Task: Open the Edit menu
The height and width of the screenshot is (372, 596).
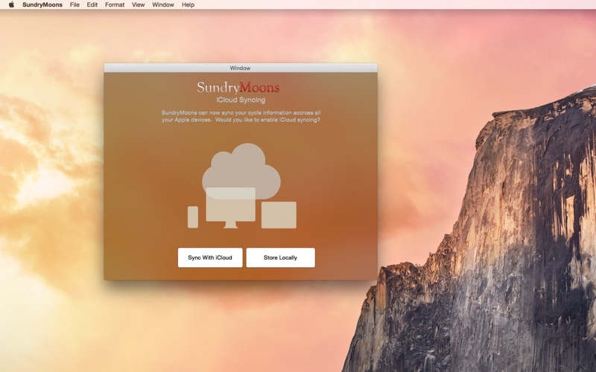Action: point(92,4)
